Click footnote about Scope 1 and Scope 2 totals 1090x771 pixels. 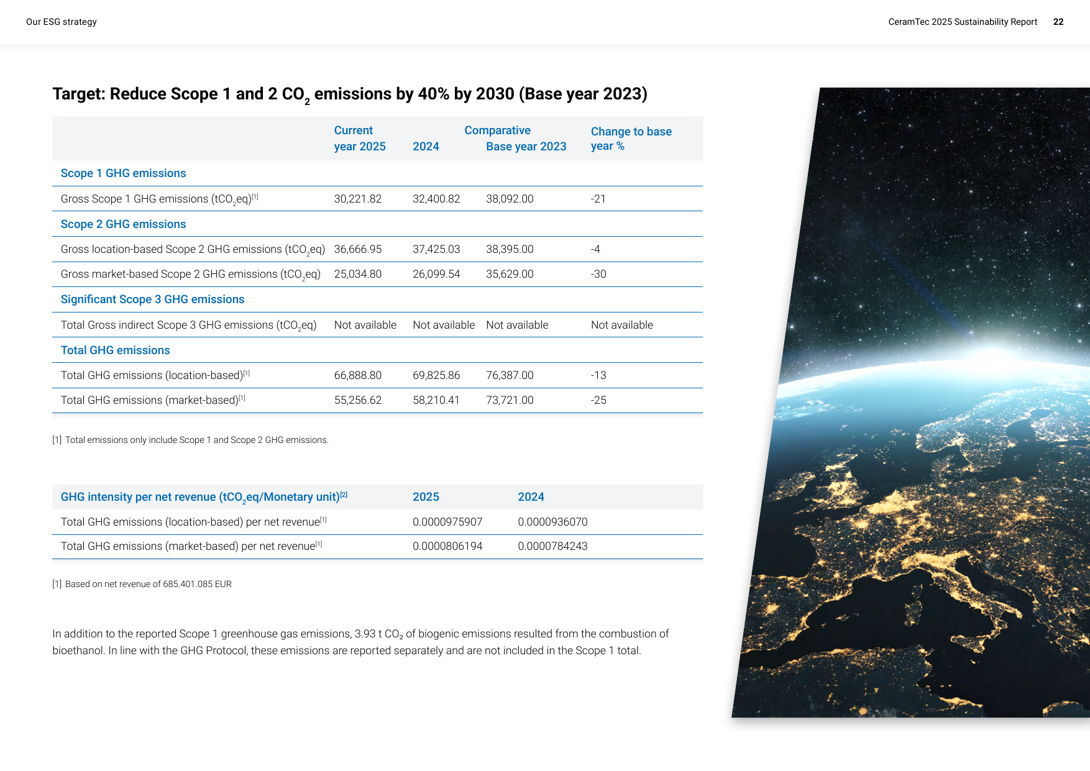click(190, 440)
